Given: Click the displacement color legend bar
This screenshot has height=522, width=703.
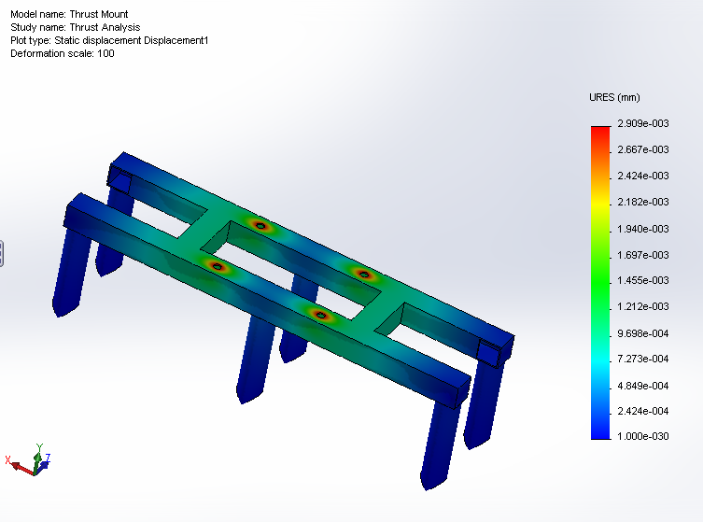Looking at the screenshot, I should [601, 283].
